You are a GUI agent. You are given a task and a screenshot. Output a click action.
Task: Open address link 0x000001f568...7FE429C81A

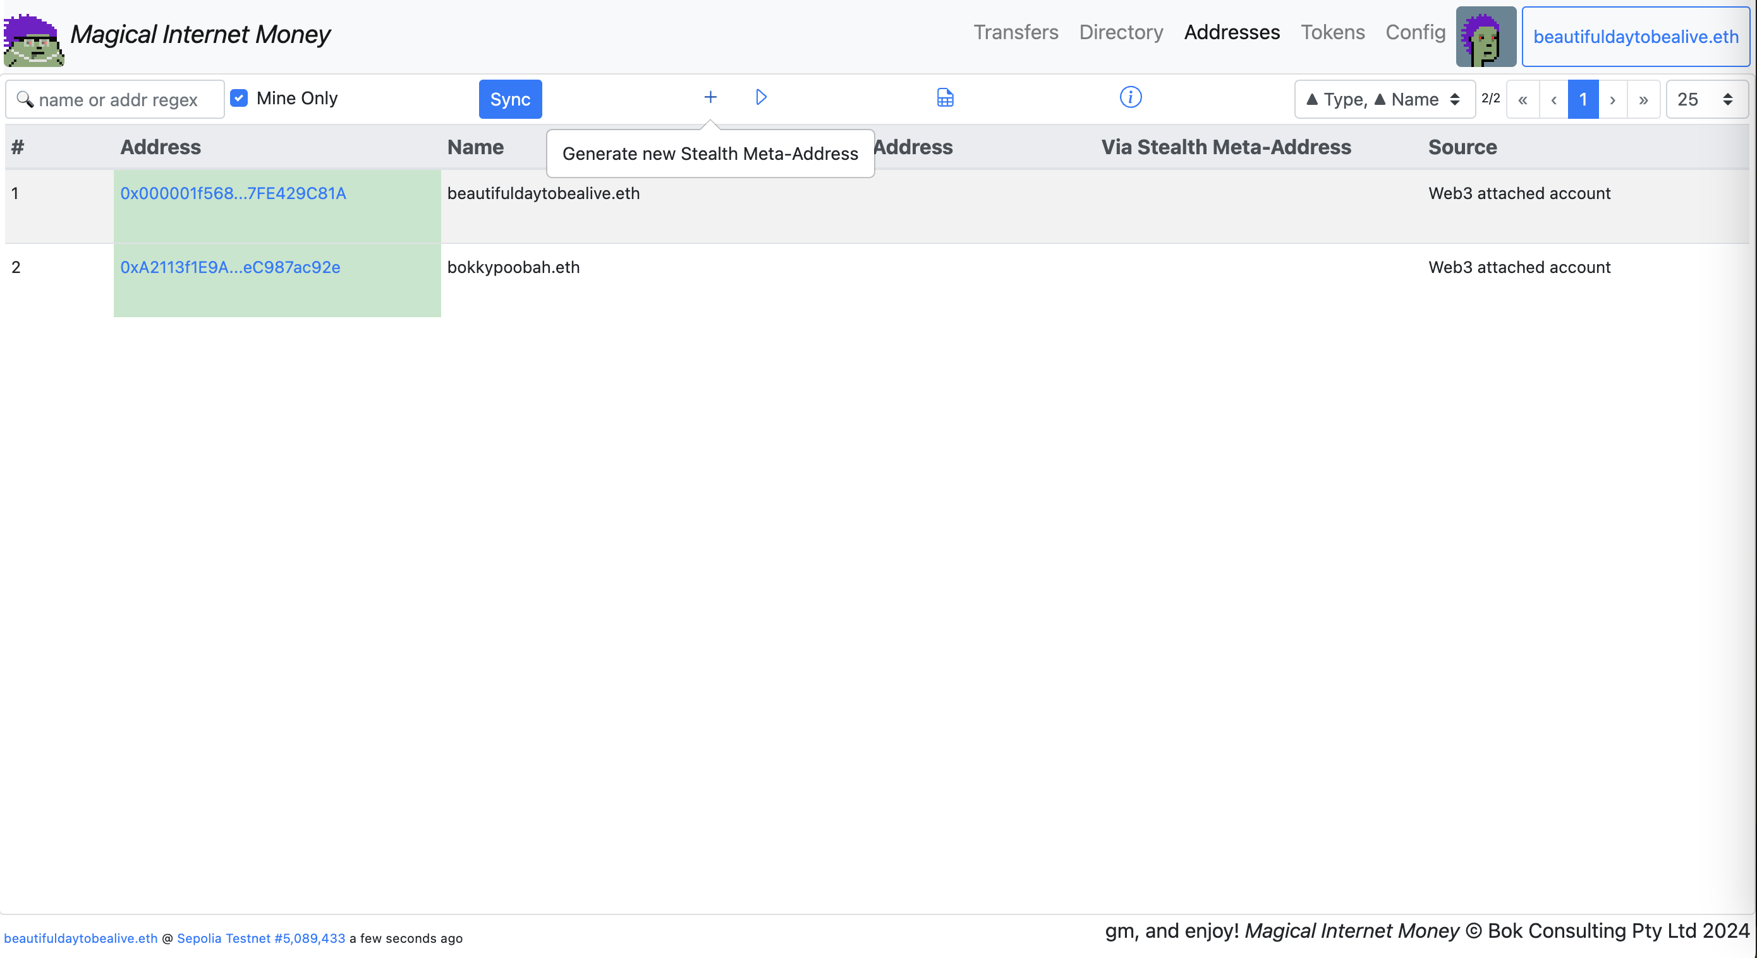click(233, 193)
